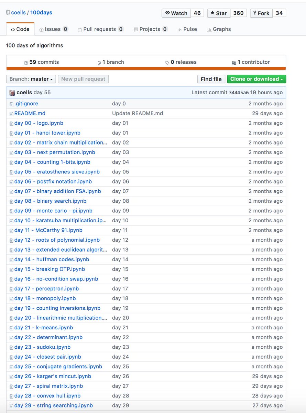Click the file icon for day 09 - monte carlo
The image size is (306, 413).
(11, 211)
